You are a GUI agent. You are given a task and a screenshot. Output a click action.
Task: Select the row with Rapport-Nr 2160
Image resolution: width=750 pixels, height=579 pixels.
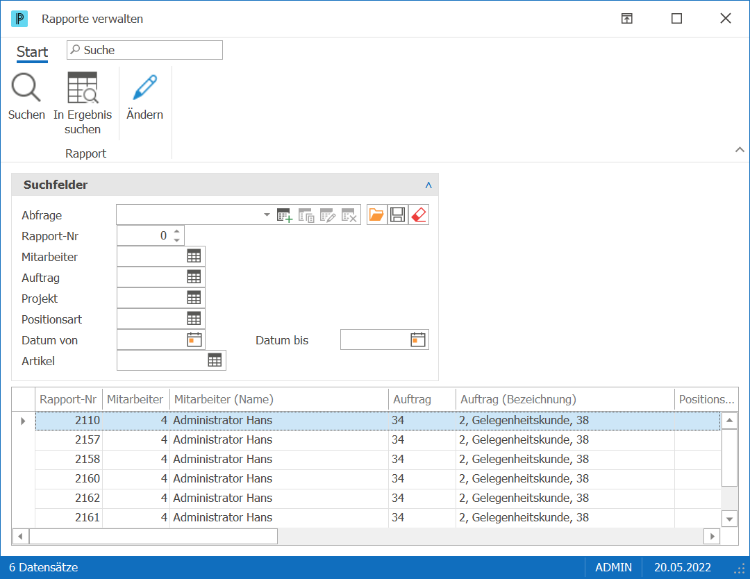(378, 478)
